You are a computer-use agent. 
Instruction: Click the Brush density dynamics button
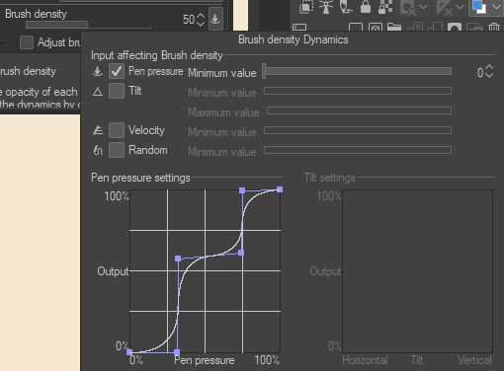tap(215, 19)
